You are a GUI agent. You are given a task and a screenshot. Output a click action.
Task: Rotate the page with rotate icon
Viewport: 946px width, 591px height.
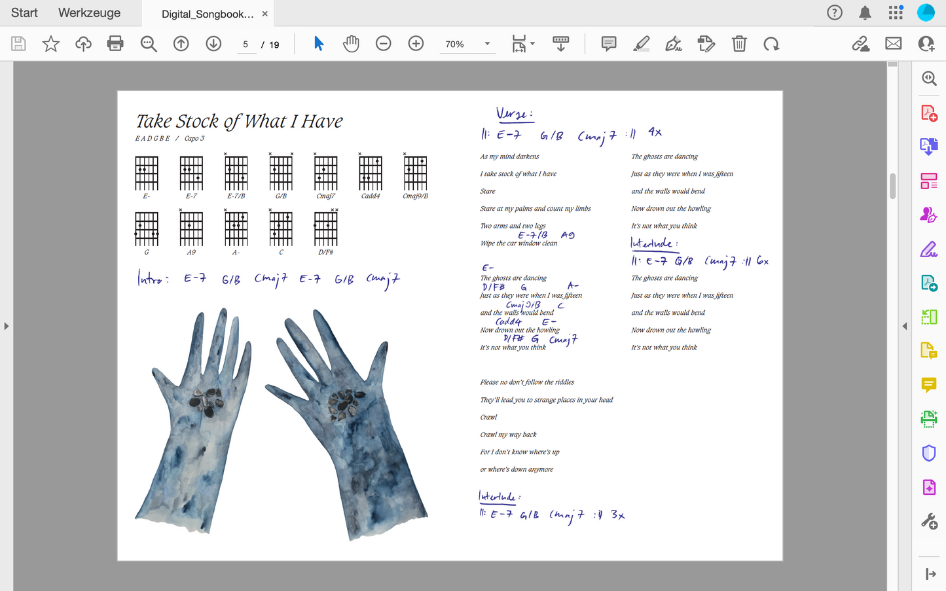coord(771,44)
